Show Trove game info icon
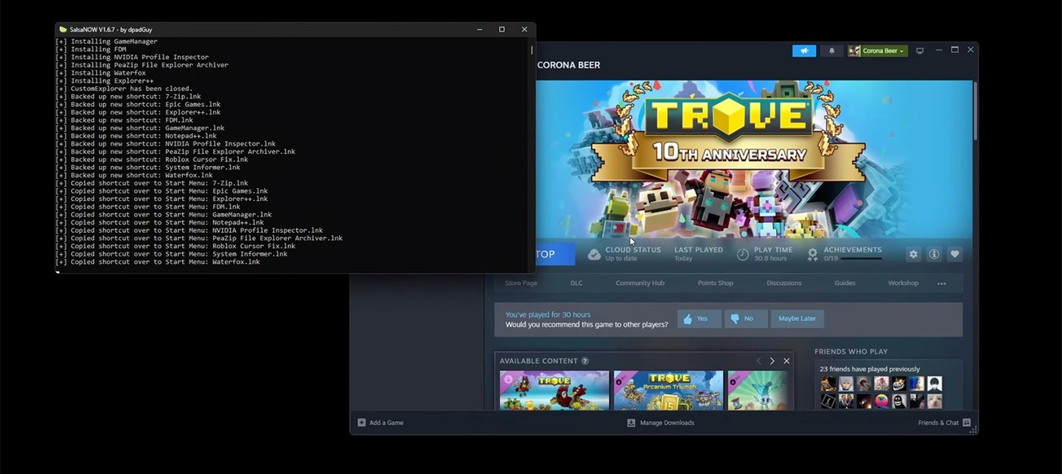1062x474 pixels. coord(934,254)
